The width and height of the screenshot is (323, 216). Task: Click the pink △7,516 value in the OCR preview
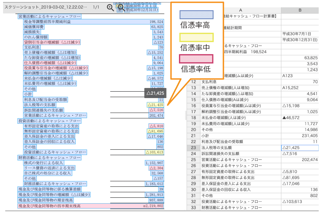156,110
